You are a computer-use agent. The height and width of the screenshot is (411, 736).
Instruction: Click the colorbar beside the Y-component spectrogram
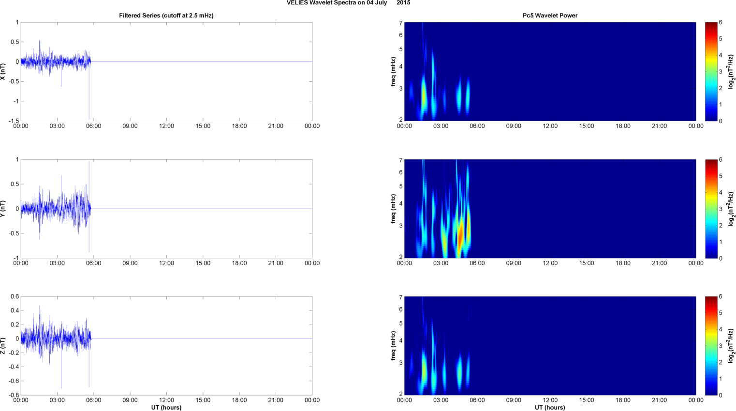711,209
